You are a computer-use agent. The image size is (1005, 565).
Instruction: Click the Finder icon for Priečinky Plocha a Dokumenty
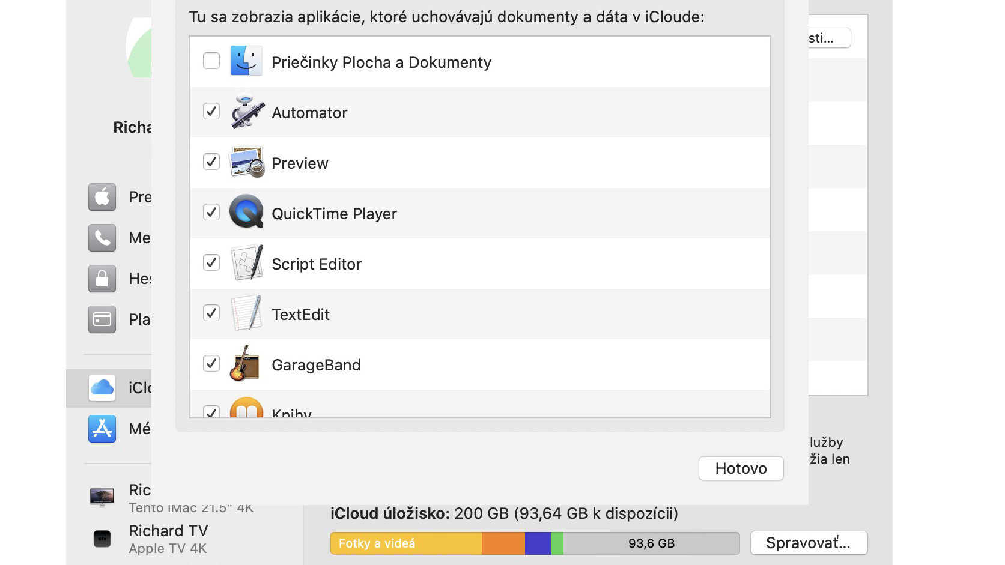pyautogui.click(x=246, y=61)
